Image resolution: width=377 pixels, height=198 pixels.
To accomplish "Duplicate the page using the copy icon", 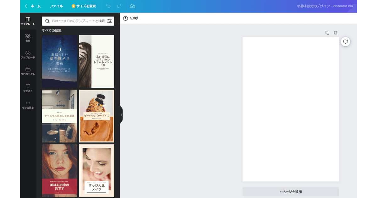I will tap(327, 32).
